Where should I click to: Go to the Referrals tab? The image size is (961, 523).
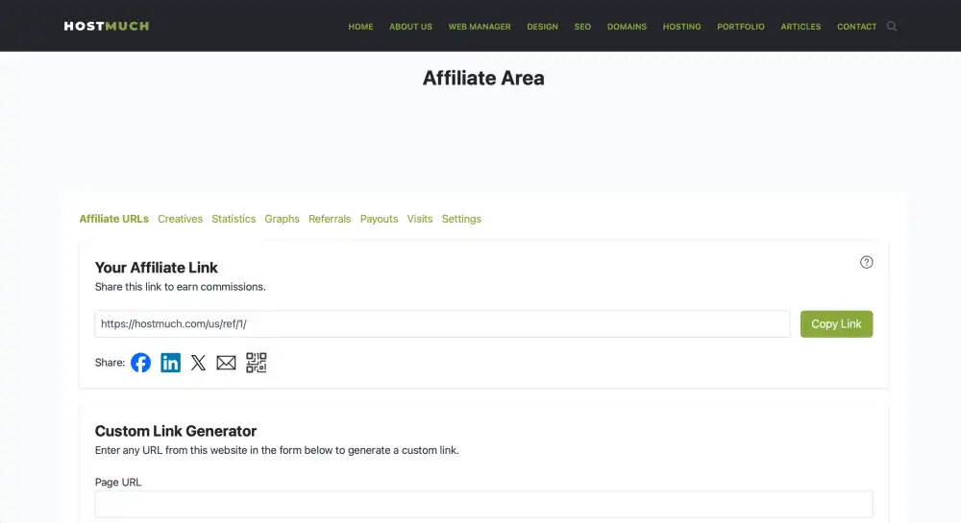click(330, 219)
